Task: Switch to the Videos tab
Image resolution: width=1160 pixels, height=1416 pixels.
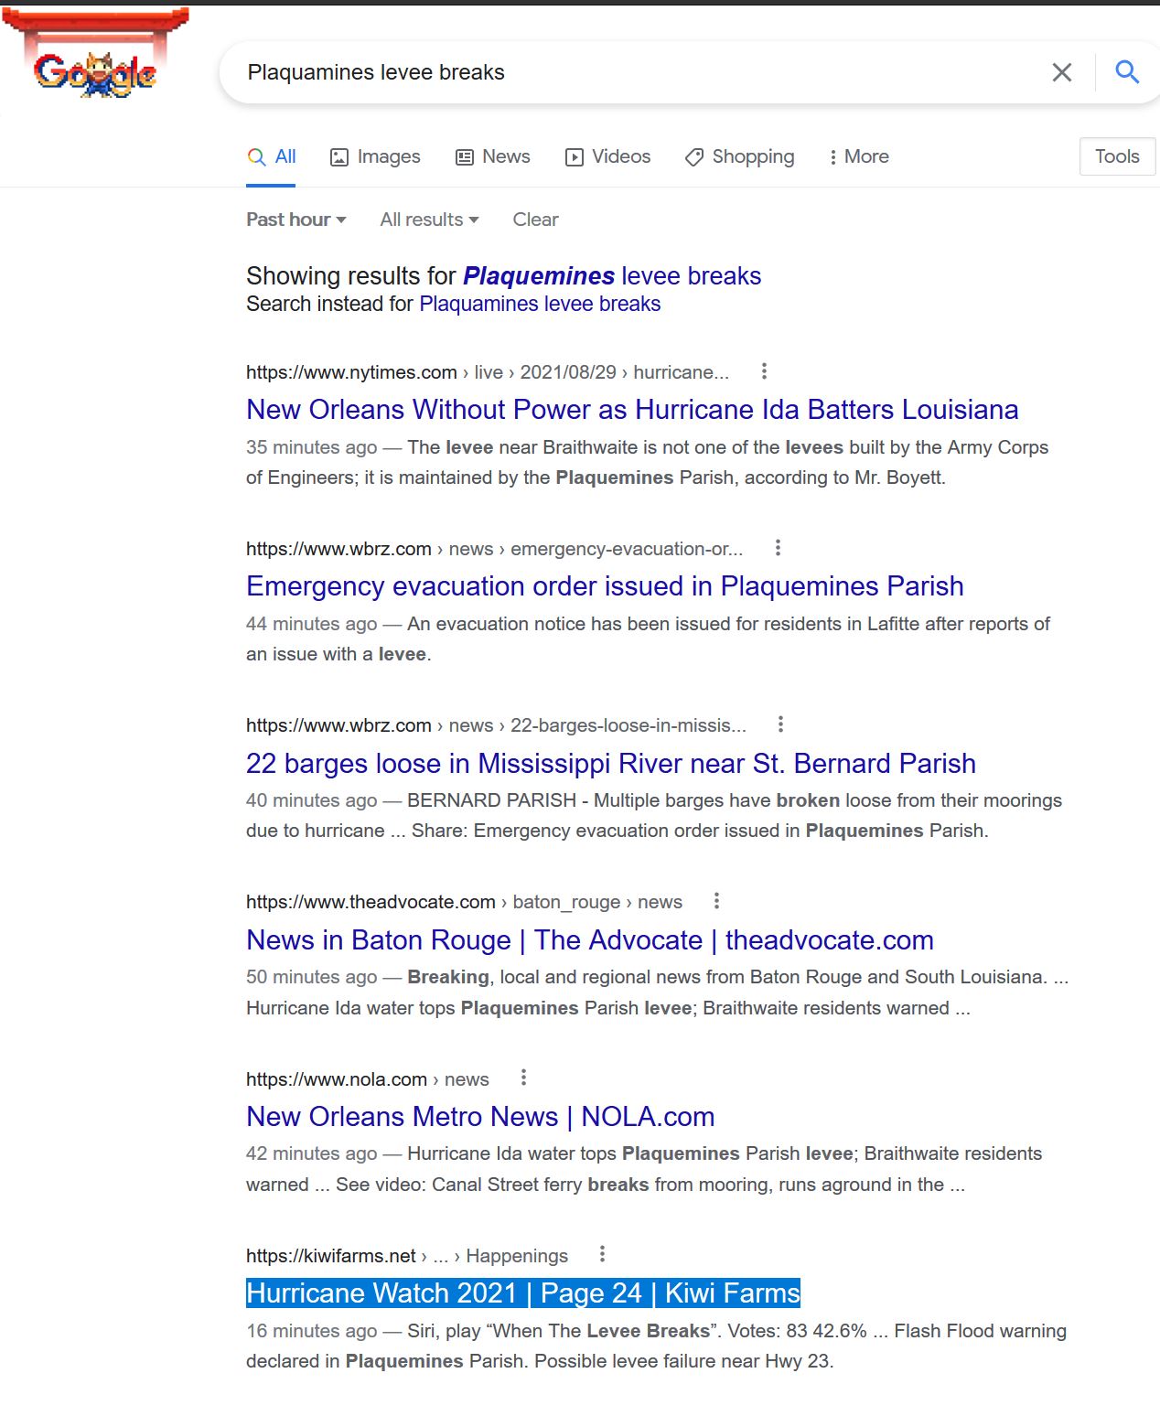Action: 608,156
